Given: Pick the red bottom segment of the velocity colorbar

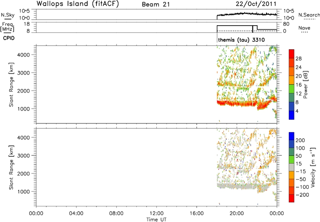Looking at the screenshot, I should click(x=292, y=198).
